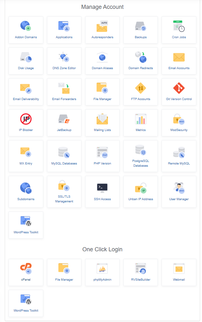The image size is (202, 322).
Task: Launch the phpMyAdmin sailboat icon
Action: pos(102,268)
